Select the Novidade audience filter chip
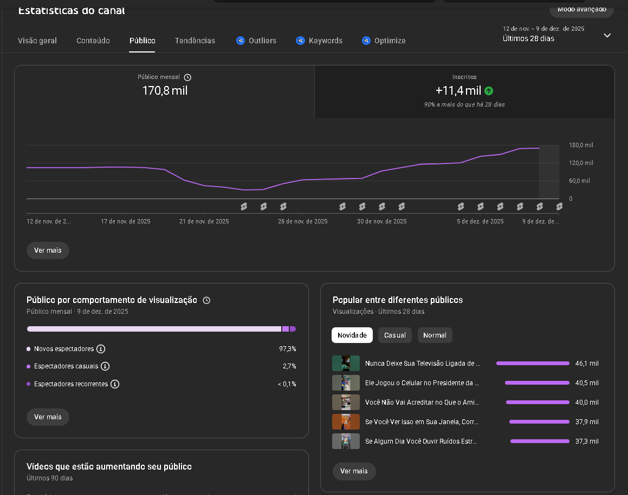Screen dimensions: 628x495 tap(352, 335)
